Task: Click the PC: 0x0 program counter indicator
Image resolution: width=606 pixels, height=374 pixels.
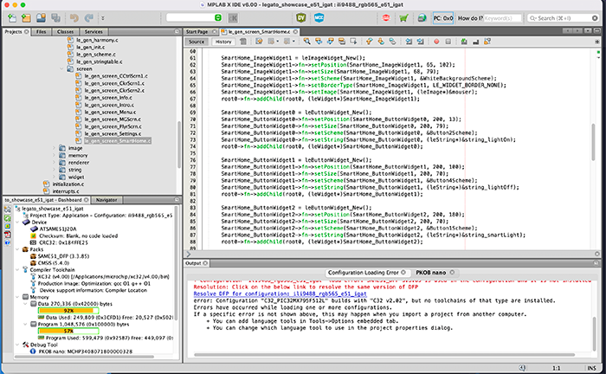Action: pyautogui.click(x=442, y=17)
